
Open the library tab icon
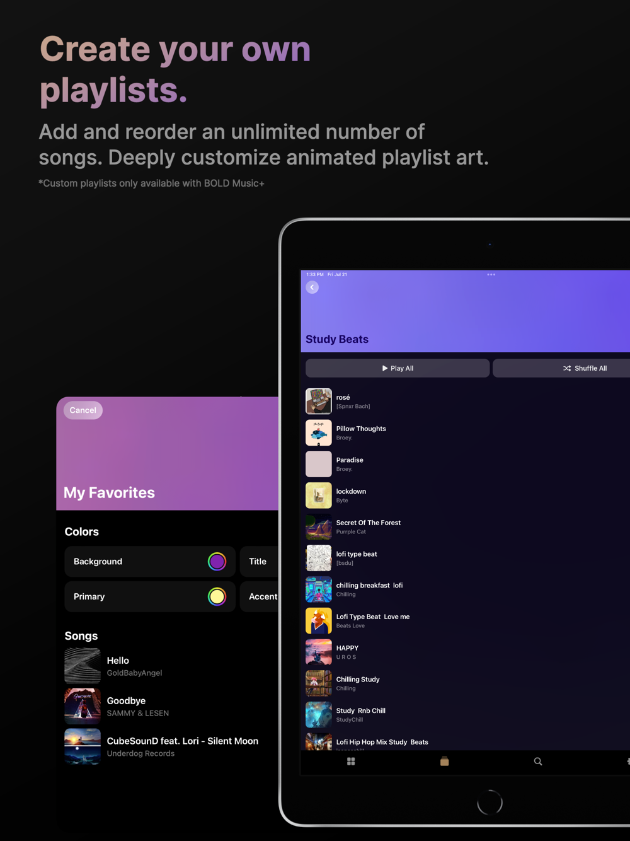click(444, 762)
